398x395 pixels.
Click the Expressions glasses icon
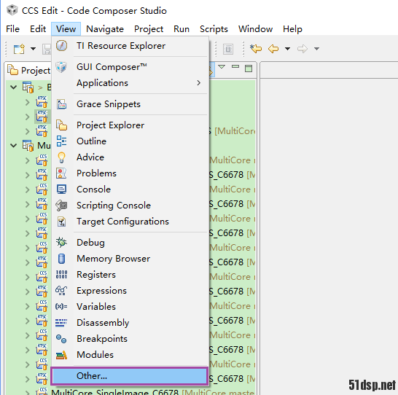pos(61,291)
